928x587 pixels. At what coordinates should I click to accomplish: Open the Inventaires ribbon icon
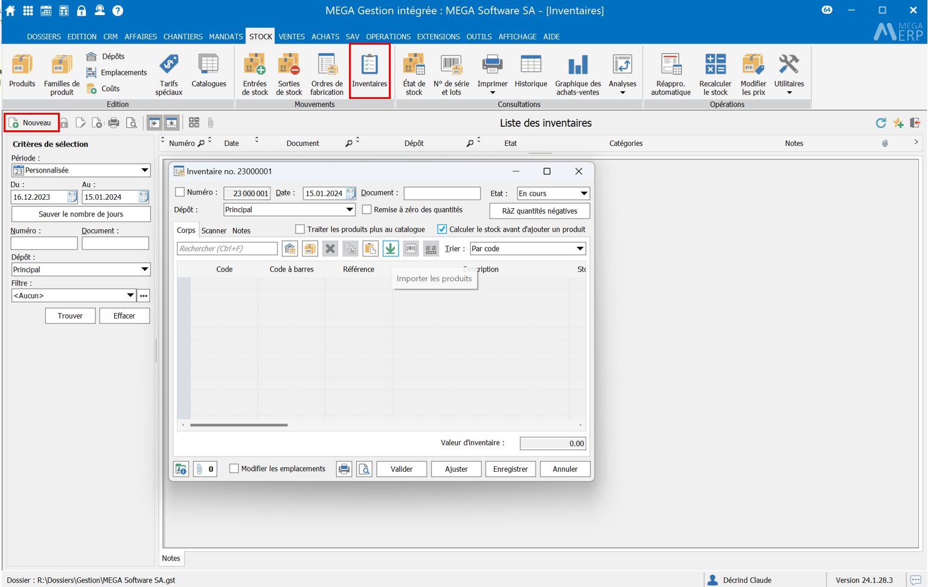370,71
